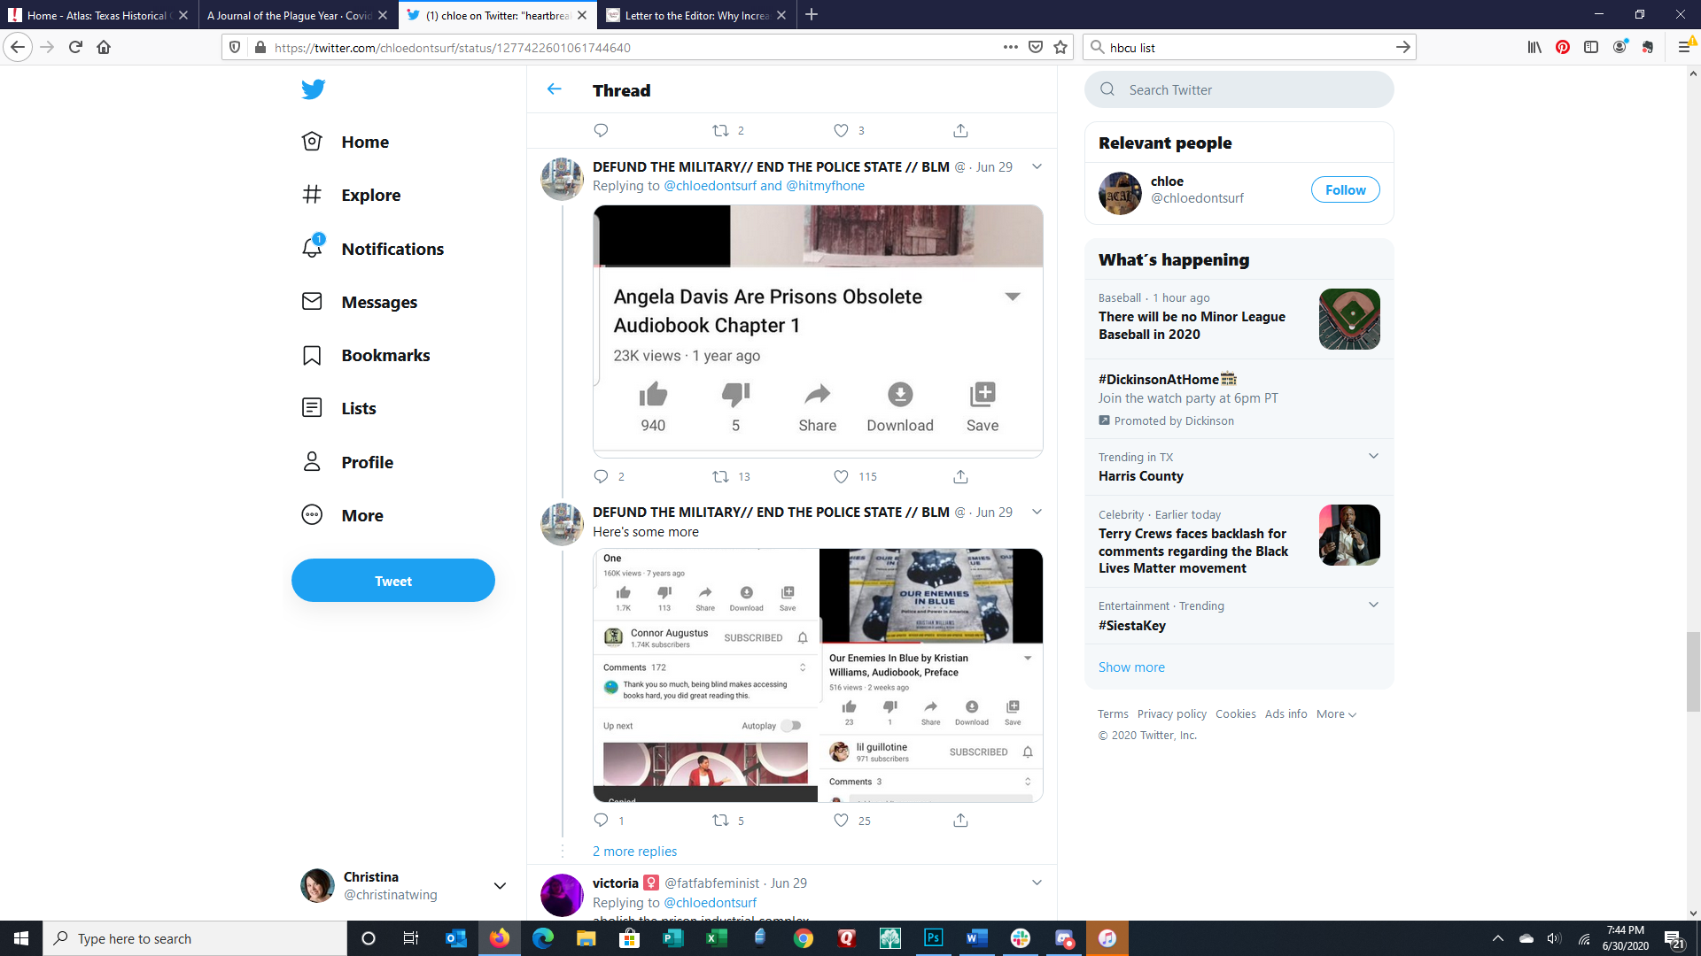Switch to 'Letter to the Editor' tab
1701x956 pixels.
point(695,15)
